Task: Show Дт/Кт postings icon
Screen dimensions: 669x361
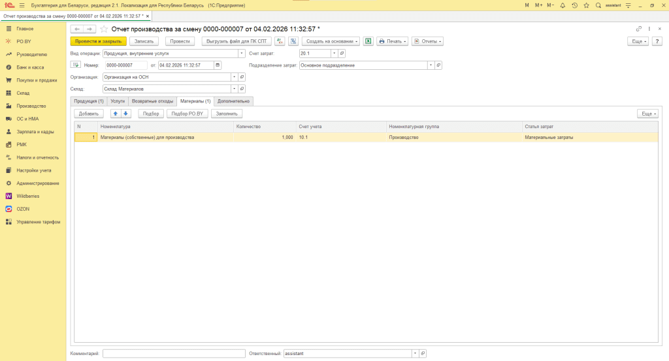Action: pos(280,41)
